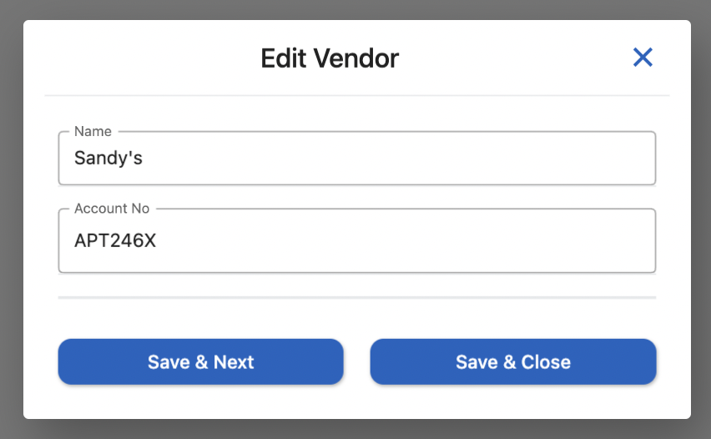Click the separator above the Save buttons

356,297
